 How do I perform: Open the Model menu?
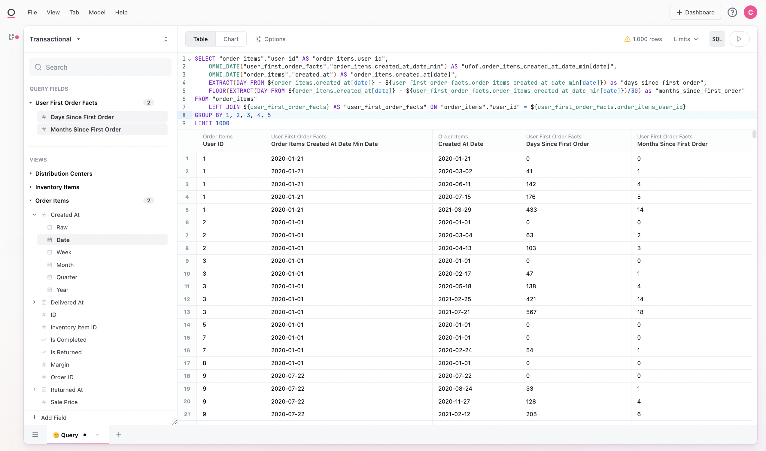click(x=97, y=12)
